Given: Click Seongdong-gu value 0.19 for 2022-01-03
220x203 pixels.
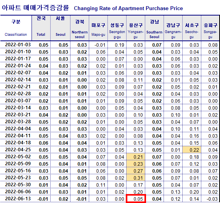Looking at the screenshot, I should [120, 45].
